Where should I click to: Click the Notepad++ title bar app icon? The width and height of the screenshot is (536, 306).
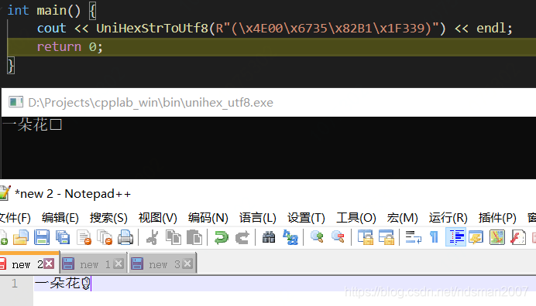(5, 193)
